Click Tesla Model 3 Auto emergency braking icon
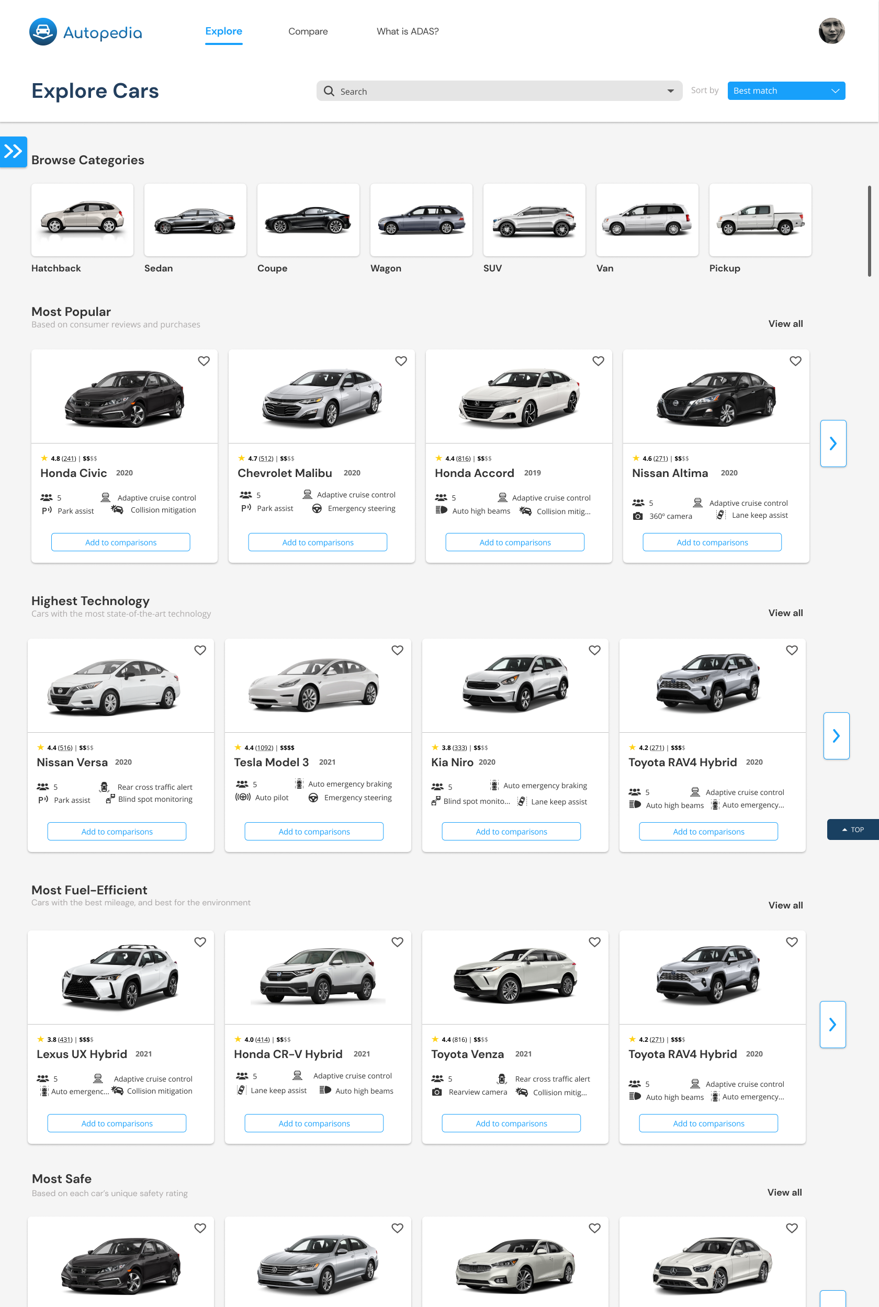 click(x=299, y=784)
